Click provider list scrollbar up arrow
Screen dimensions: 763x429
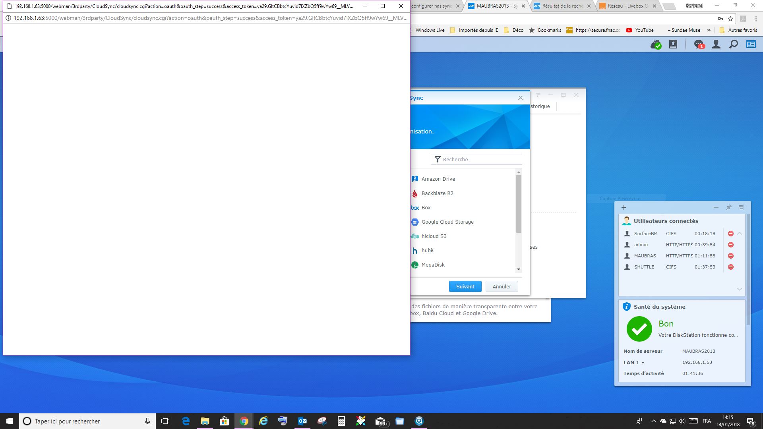[x=519, y=172]
